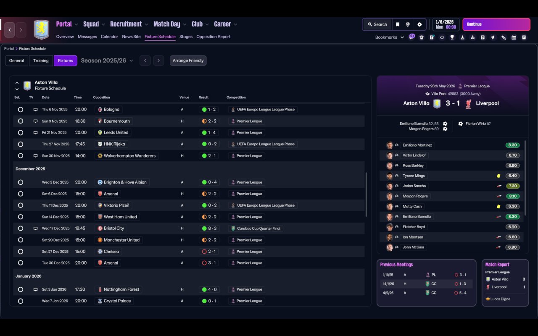Image resolution: width=538 pixels, height=336 pixels.
Task: Click the Portal breadcrumb link
Action: pos(9,49)
